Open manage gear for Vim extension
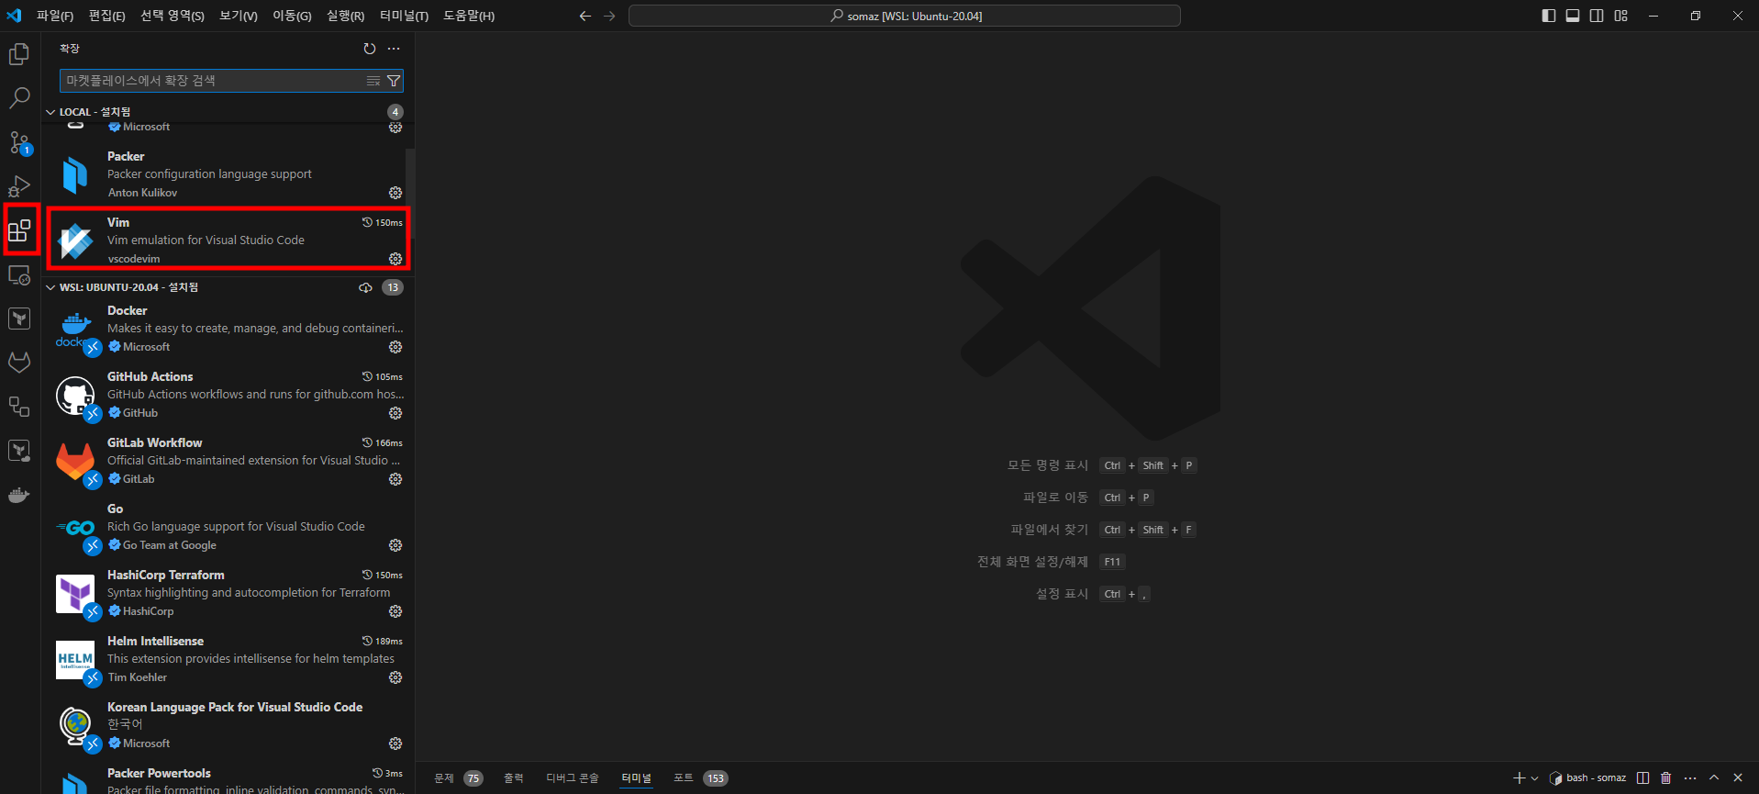Viewport: 1759px width, 794px height. click(395, 259)
